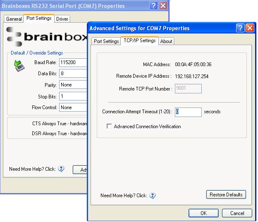Click the Remote TCP Port Number field 9001
This screenshot has height=222, width=258.
pyautogui.click(x=188, y=88)
